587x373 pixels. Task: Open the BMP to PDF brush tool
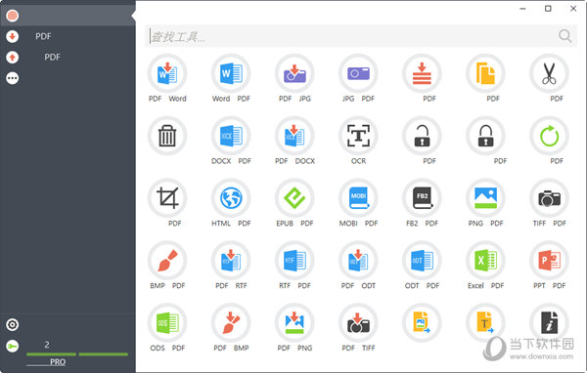(x=167, y=261)
